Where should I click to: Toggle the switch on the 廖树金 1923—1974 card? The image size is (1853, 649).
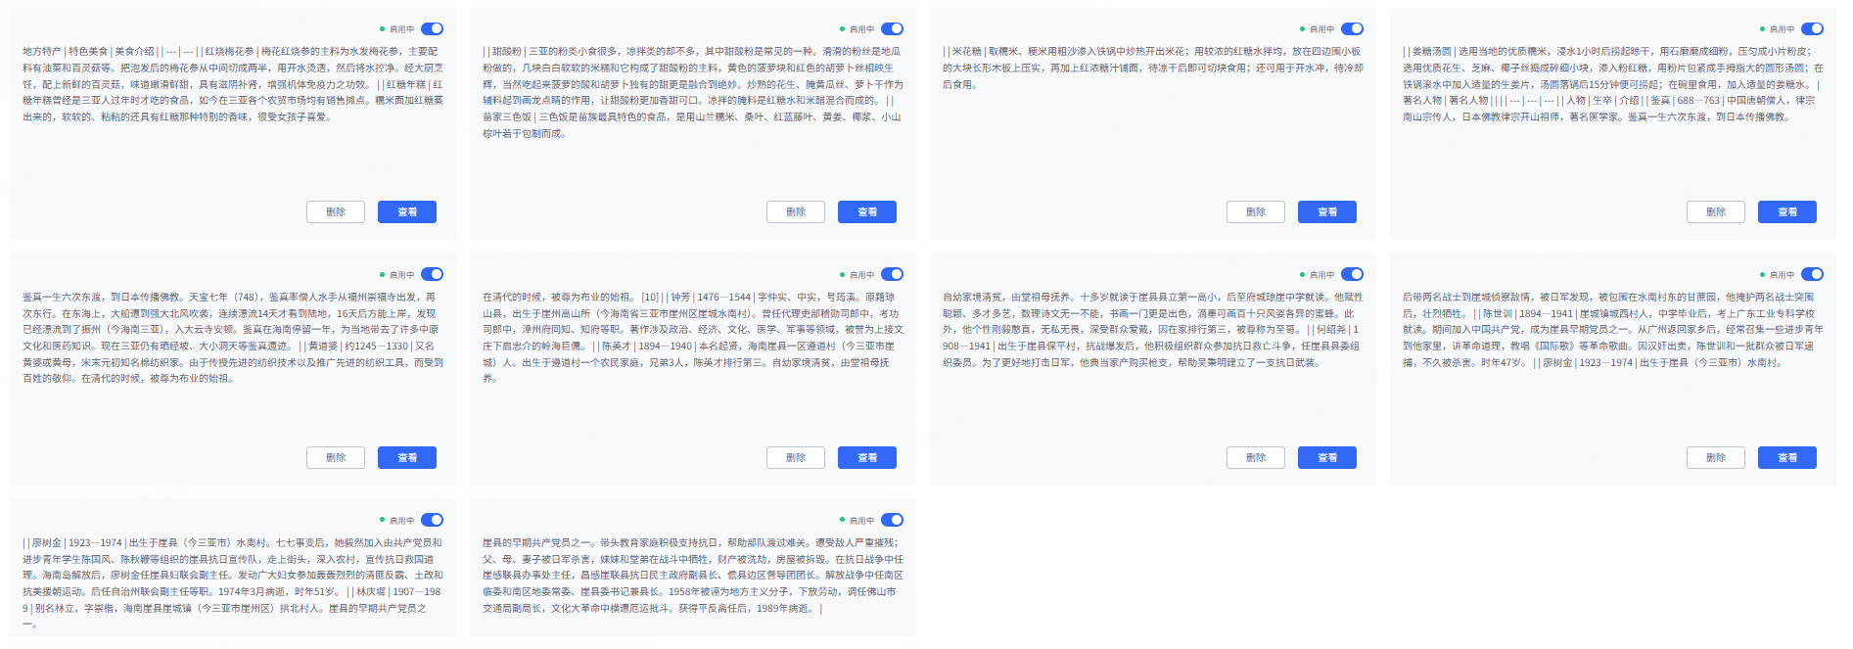coord(432,521)
